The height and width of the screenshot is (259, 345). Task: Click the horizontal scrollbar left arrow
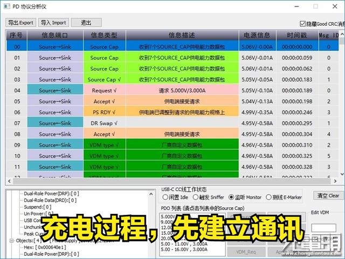coord(9,181)
